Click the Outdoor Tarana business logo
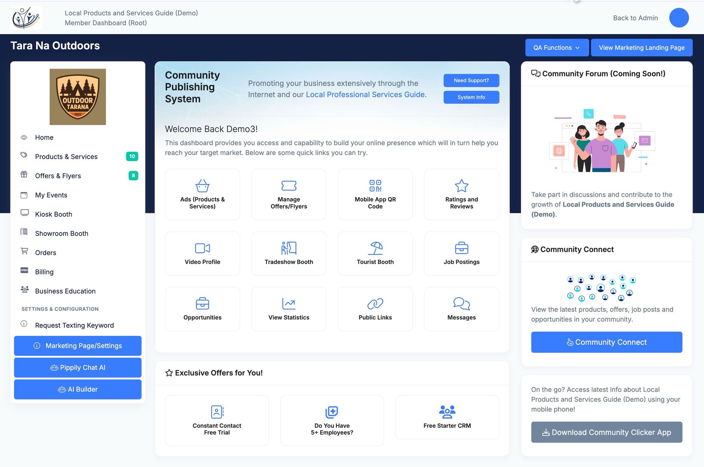The image size is (704, 467). 78,97
